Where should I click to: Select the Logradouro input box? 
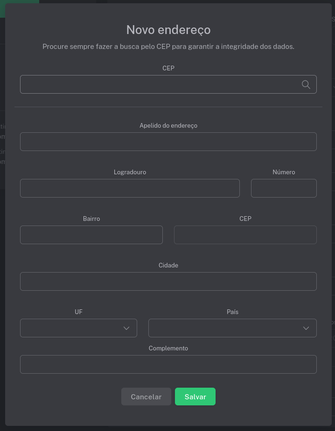(130, 188)
